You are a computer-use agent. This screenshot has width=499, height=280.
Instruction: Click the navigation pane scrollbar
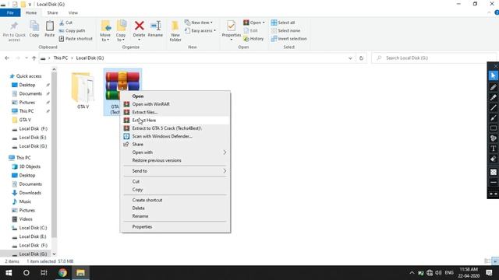pyautogui.click(x=54, y=156)
